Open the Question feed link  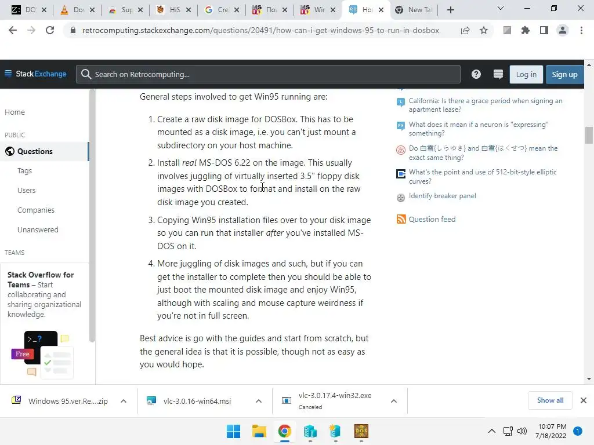(432, 219)
